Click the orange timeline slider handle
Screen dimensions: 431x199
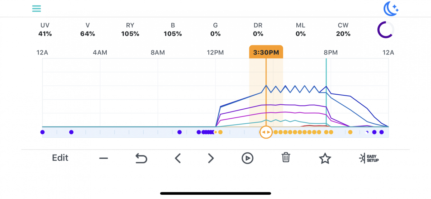tap(266, 132)
